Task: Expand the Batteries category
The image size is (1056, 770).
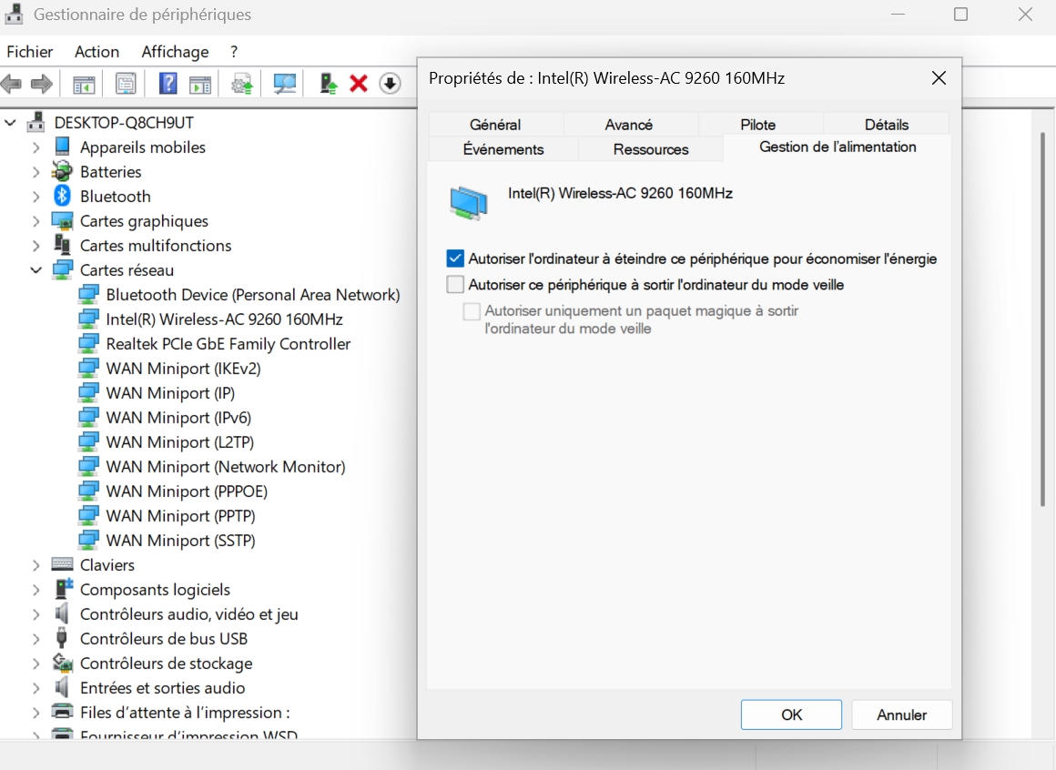Action: [x=36, y=172]
